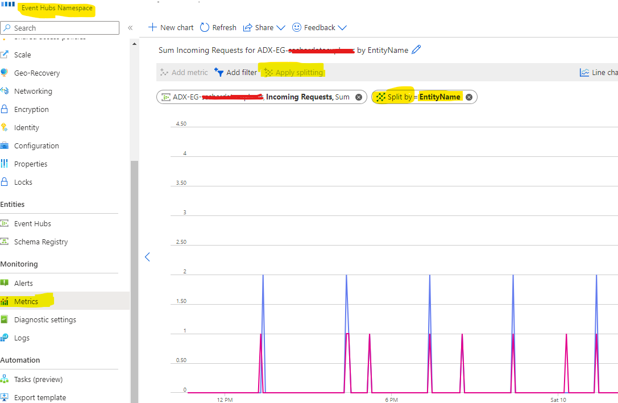
Task: Click the Export template icon
Action: pyautogui.click(x=5, y=397)
